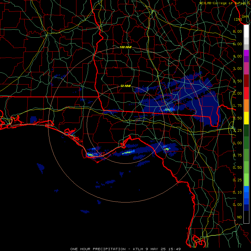Pick the navy 0.00 legend swatch

click(246, 207)
